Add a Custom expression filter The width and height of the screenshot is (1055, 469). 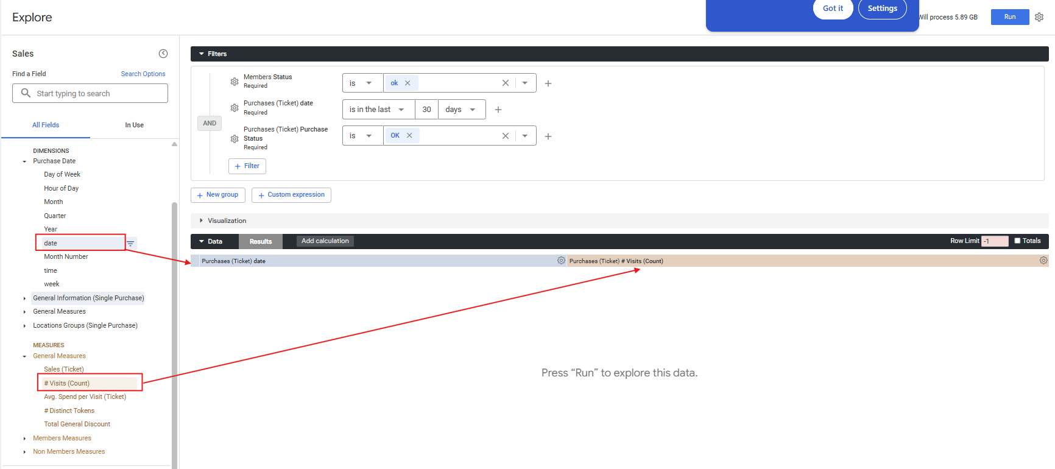291,195
